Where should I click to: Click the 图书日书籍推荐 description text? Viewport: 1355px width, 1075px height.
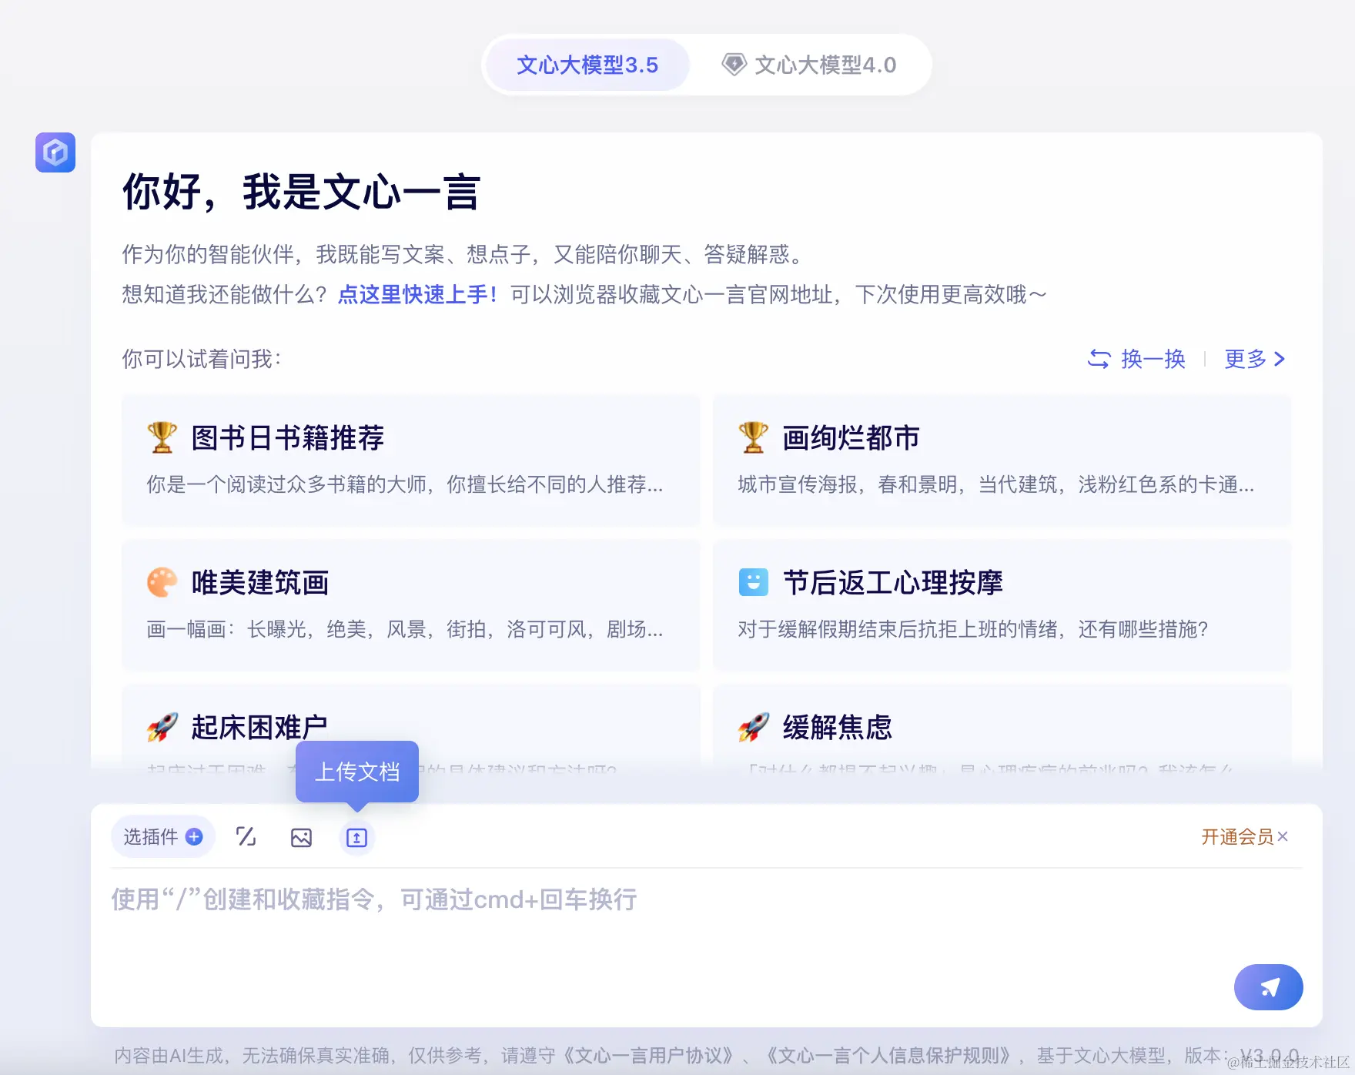(405, 484)
